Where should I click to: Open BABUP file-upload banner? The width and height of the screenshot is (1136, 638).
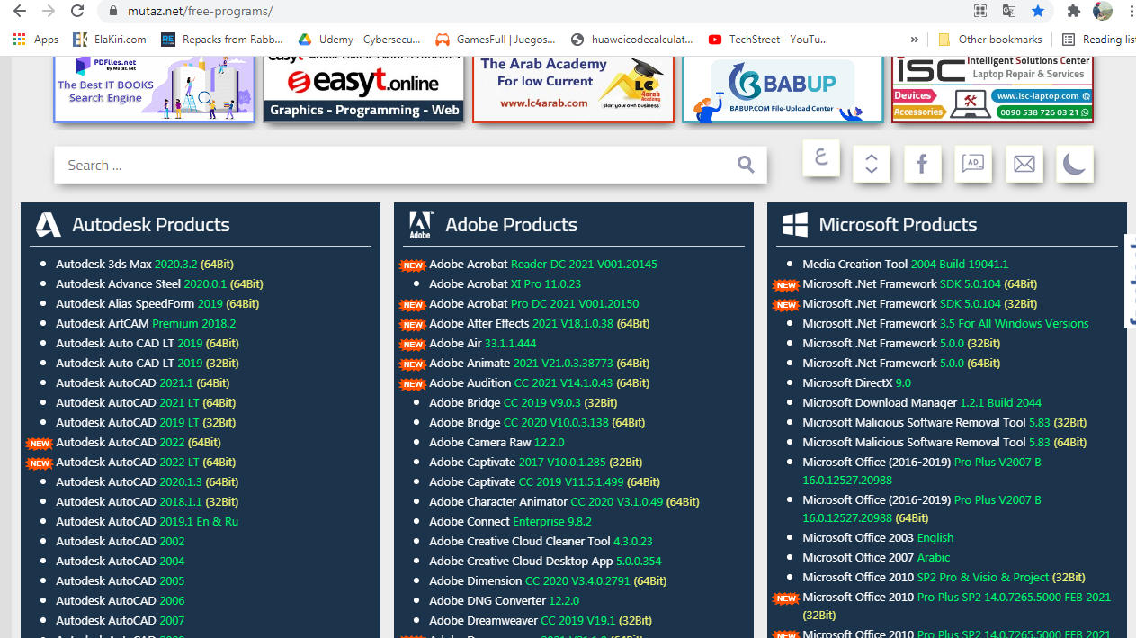point(783,88)
